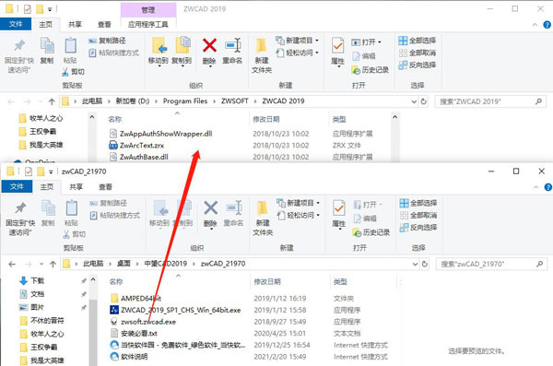The height and width of the screenshot is (366, 553).
Task: Click Copy to (复制到) in ZWCAD 2019 window
Action: coord(182,52)
